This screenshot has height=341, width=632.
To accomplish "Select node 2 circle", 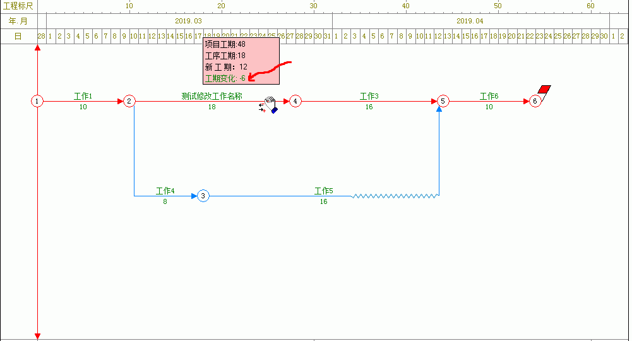I will pos(129,101).
